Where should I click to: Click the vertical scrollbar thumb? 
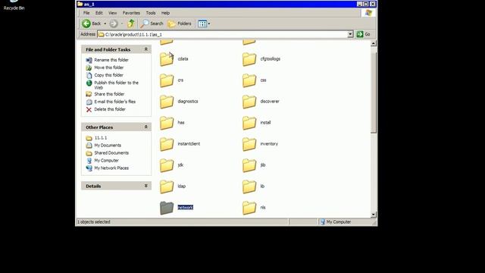coord(374,93)
